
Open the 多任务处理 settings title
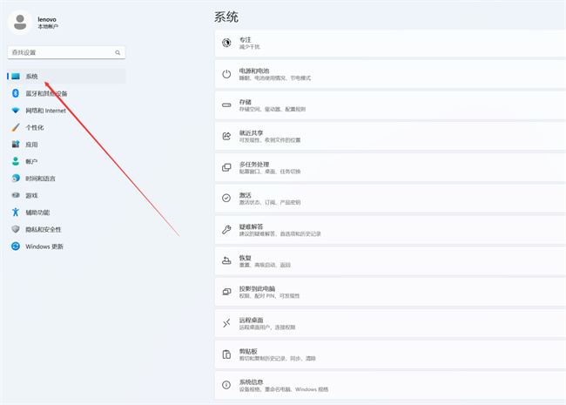click(x=254, y=165)
